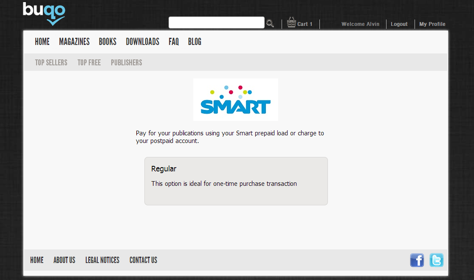The image size is (474, 280).
Task: Click 'This option is ideal' text
Action: tap(224, 184)
